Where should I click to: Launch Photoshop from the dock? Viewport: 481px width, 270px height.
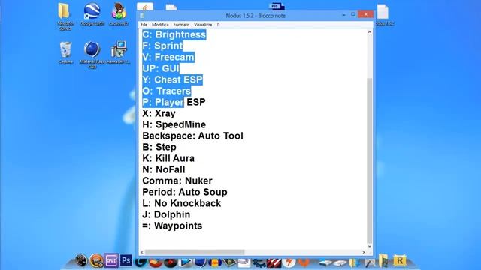126,260
